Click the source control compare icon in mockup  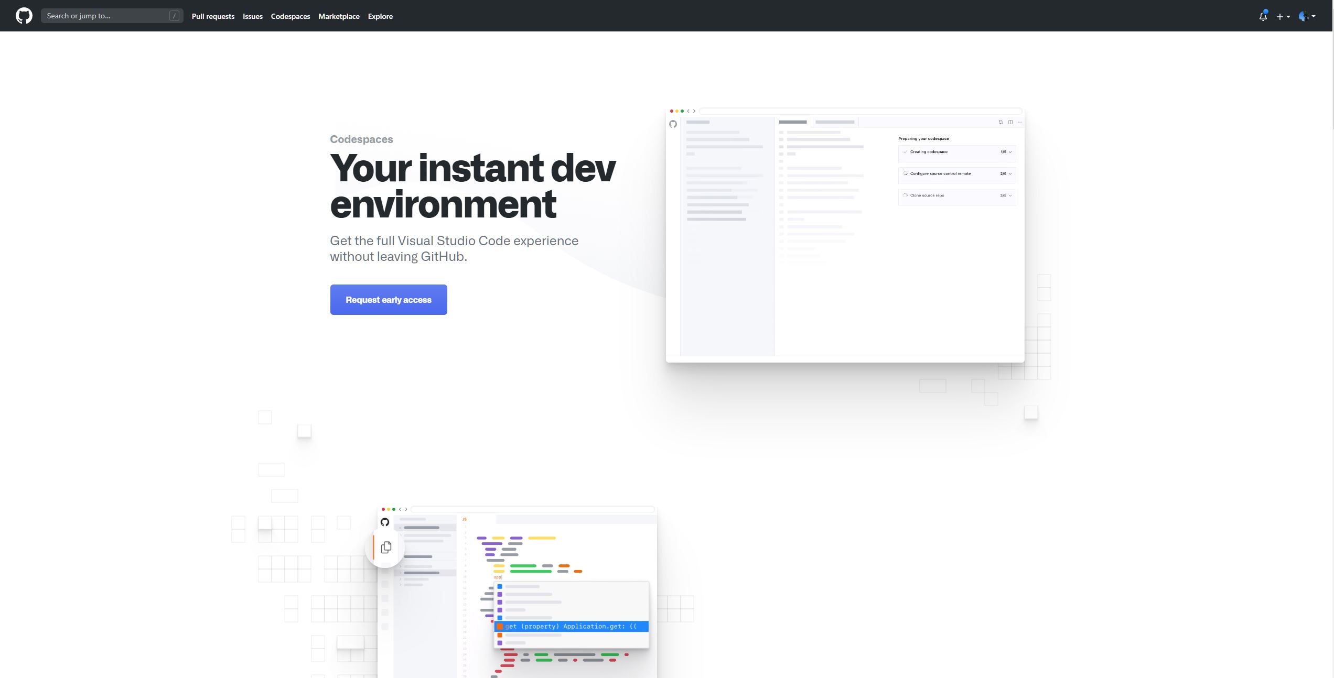pos(1000,122)
